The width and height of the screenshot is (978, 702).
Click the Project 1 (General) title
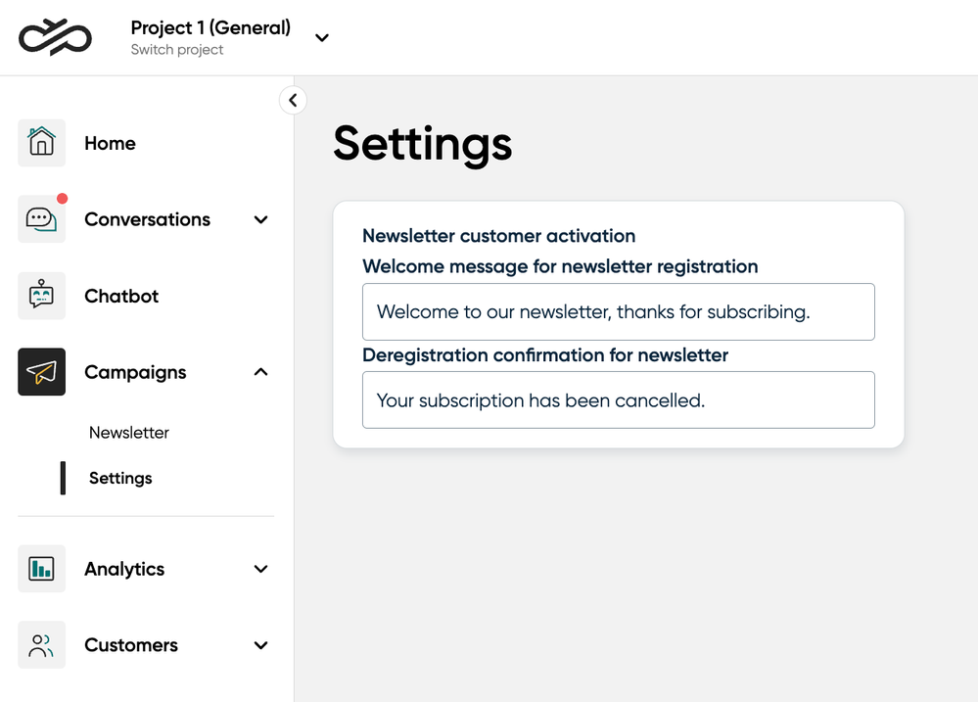click(210, 27)
